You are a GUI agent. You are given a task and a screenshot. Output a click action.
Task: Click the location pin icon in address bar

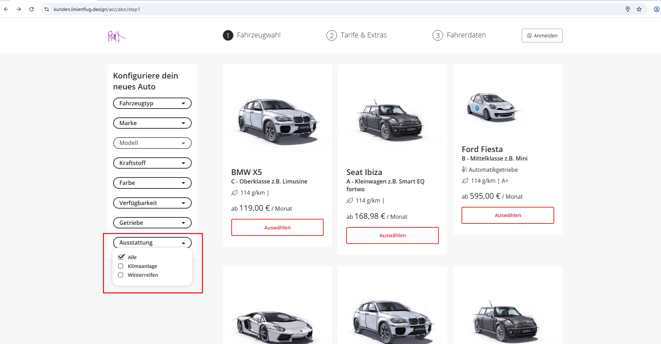coord(628,9)
